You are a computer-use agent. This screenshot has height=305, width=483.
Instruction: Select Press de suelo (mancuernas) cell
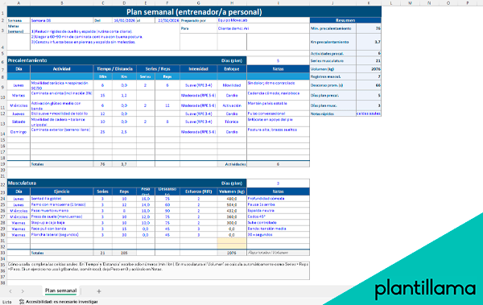pos(62,216)
